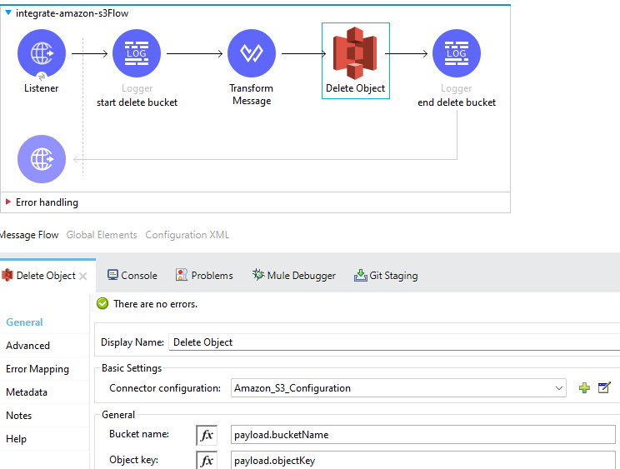Click the Display Name input field
This screenshot has height=469, width=620.
392,342
